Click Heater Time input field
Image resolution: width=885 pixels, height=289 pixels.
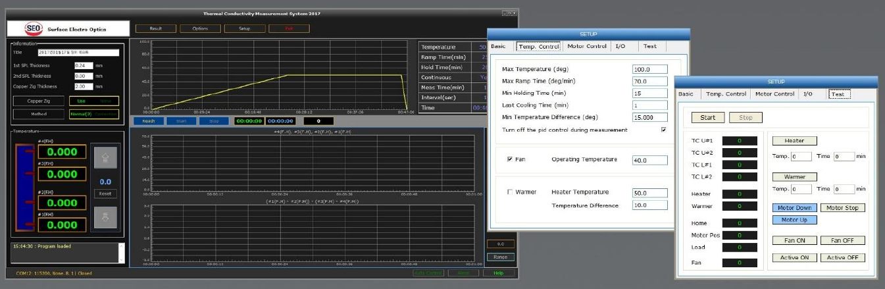click(844, 157)
